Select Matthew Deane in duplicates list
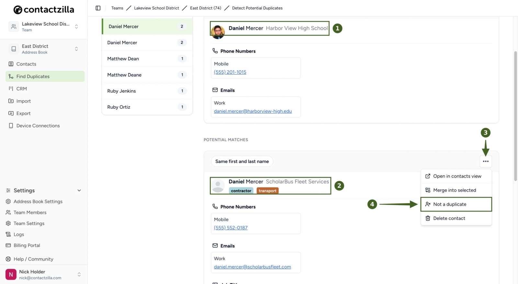 click(147, 75)
